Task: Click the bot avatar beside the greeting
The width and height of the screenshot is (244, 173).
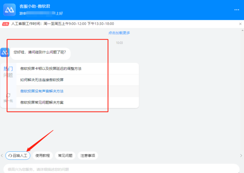Action: coord(5,52)
